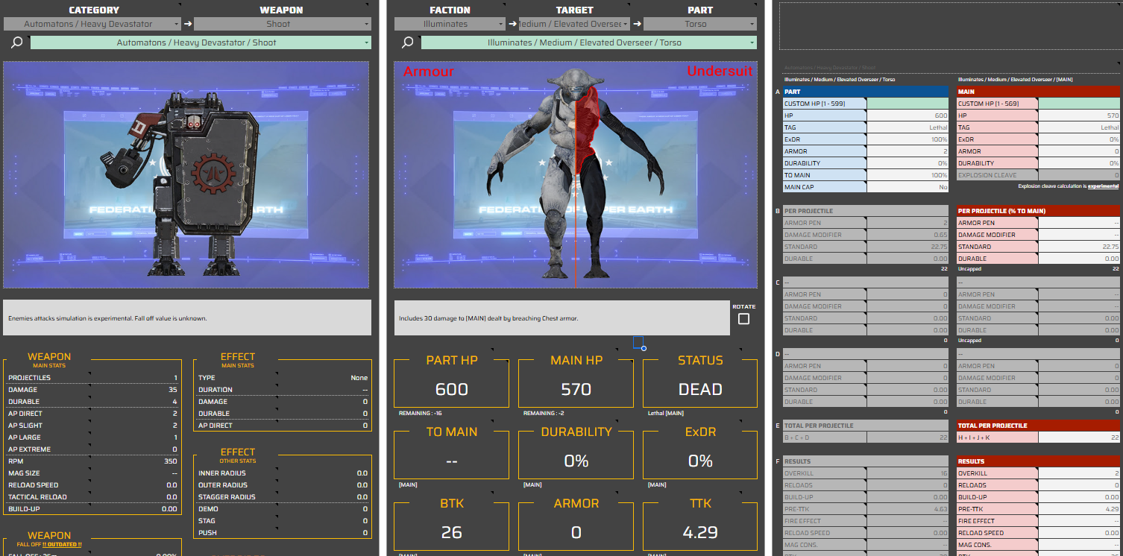Click the blue PART header in the side table
Viewport: 1123px width, 556px height.
(866, 92)
